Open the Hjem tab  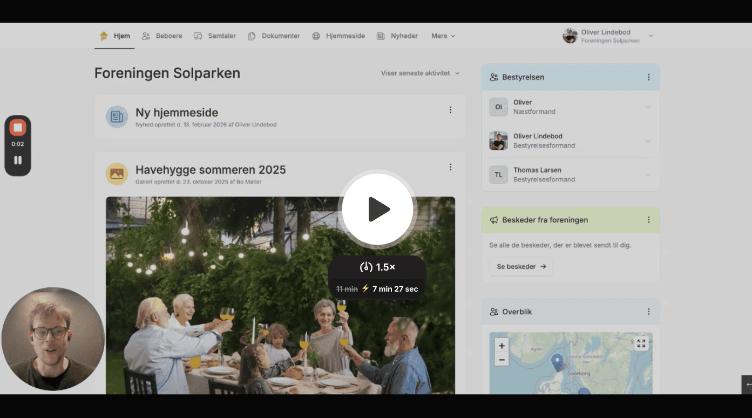(x=115, y=36)
